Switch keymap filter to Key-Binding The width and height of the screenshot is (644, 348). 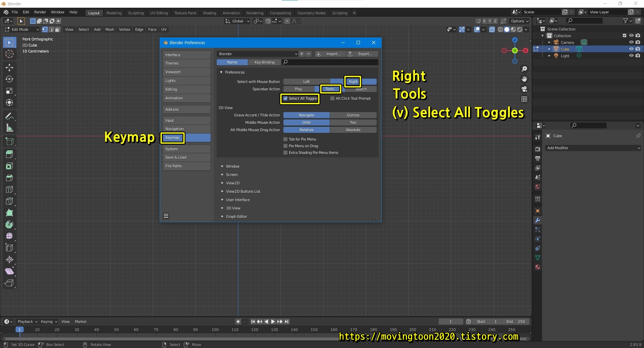click(x=264, y=62)
